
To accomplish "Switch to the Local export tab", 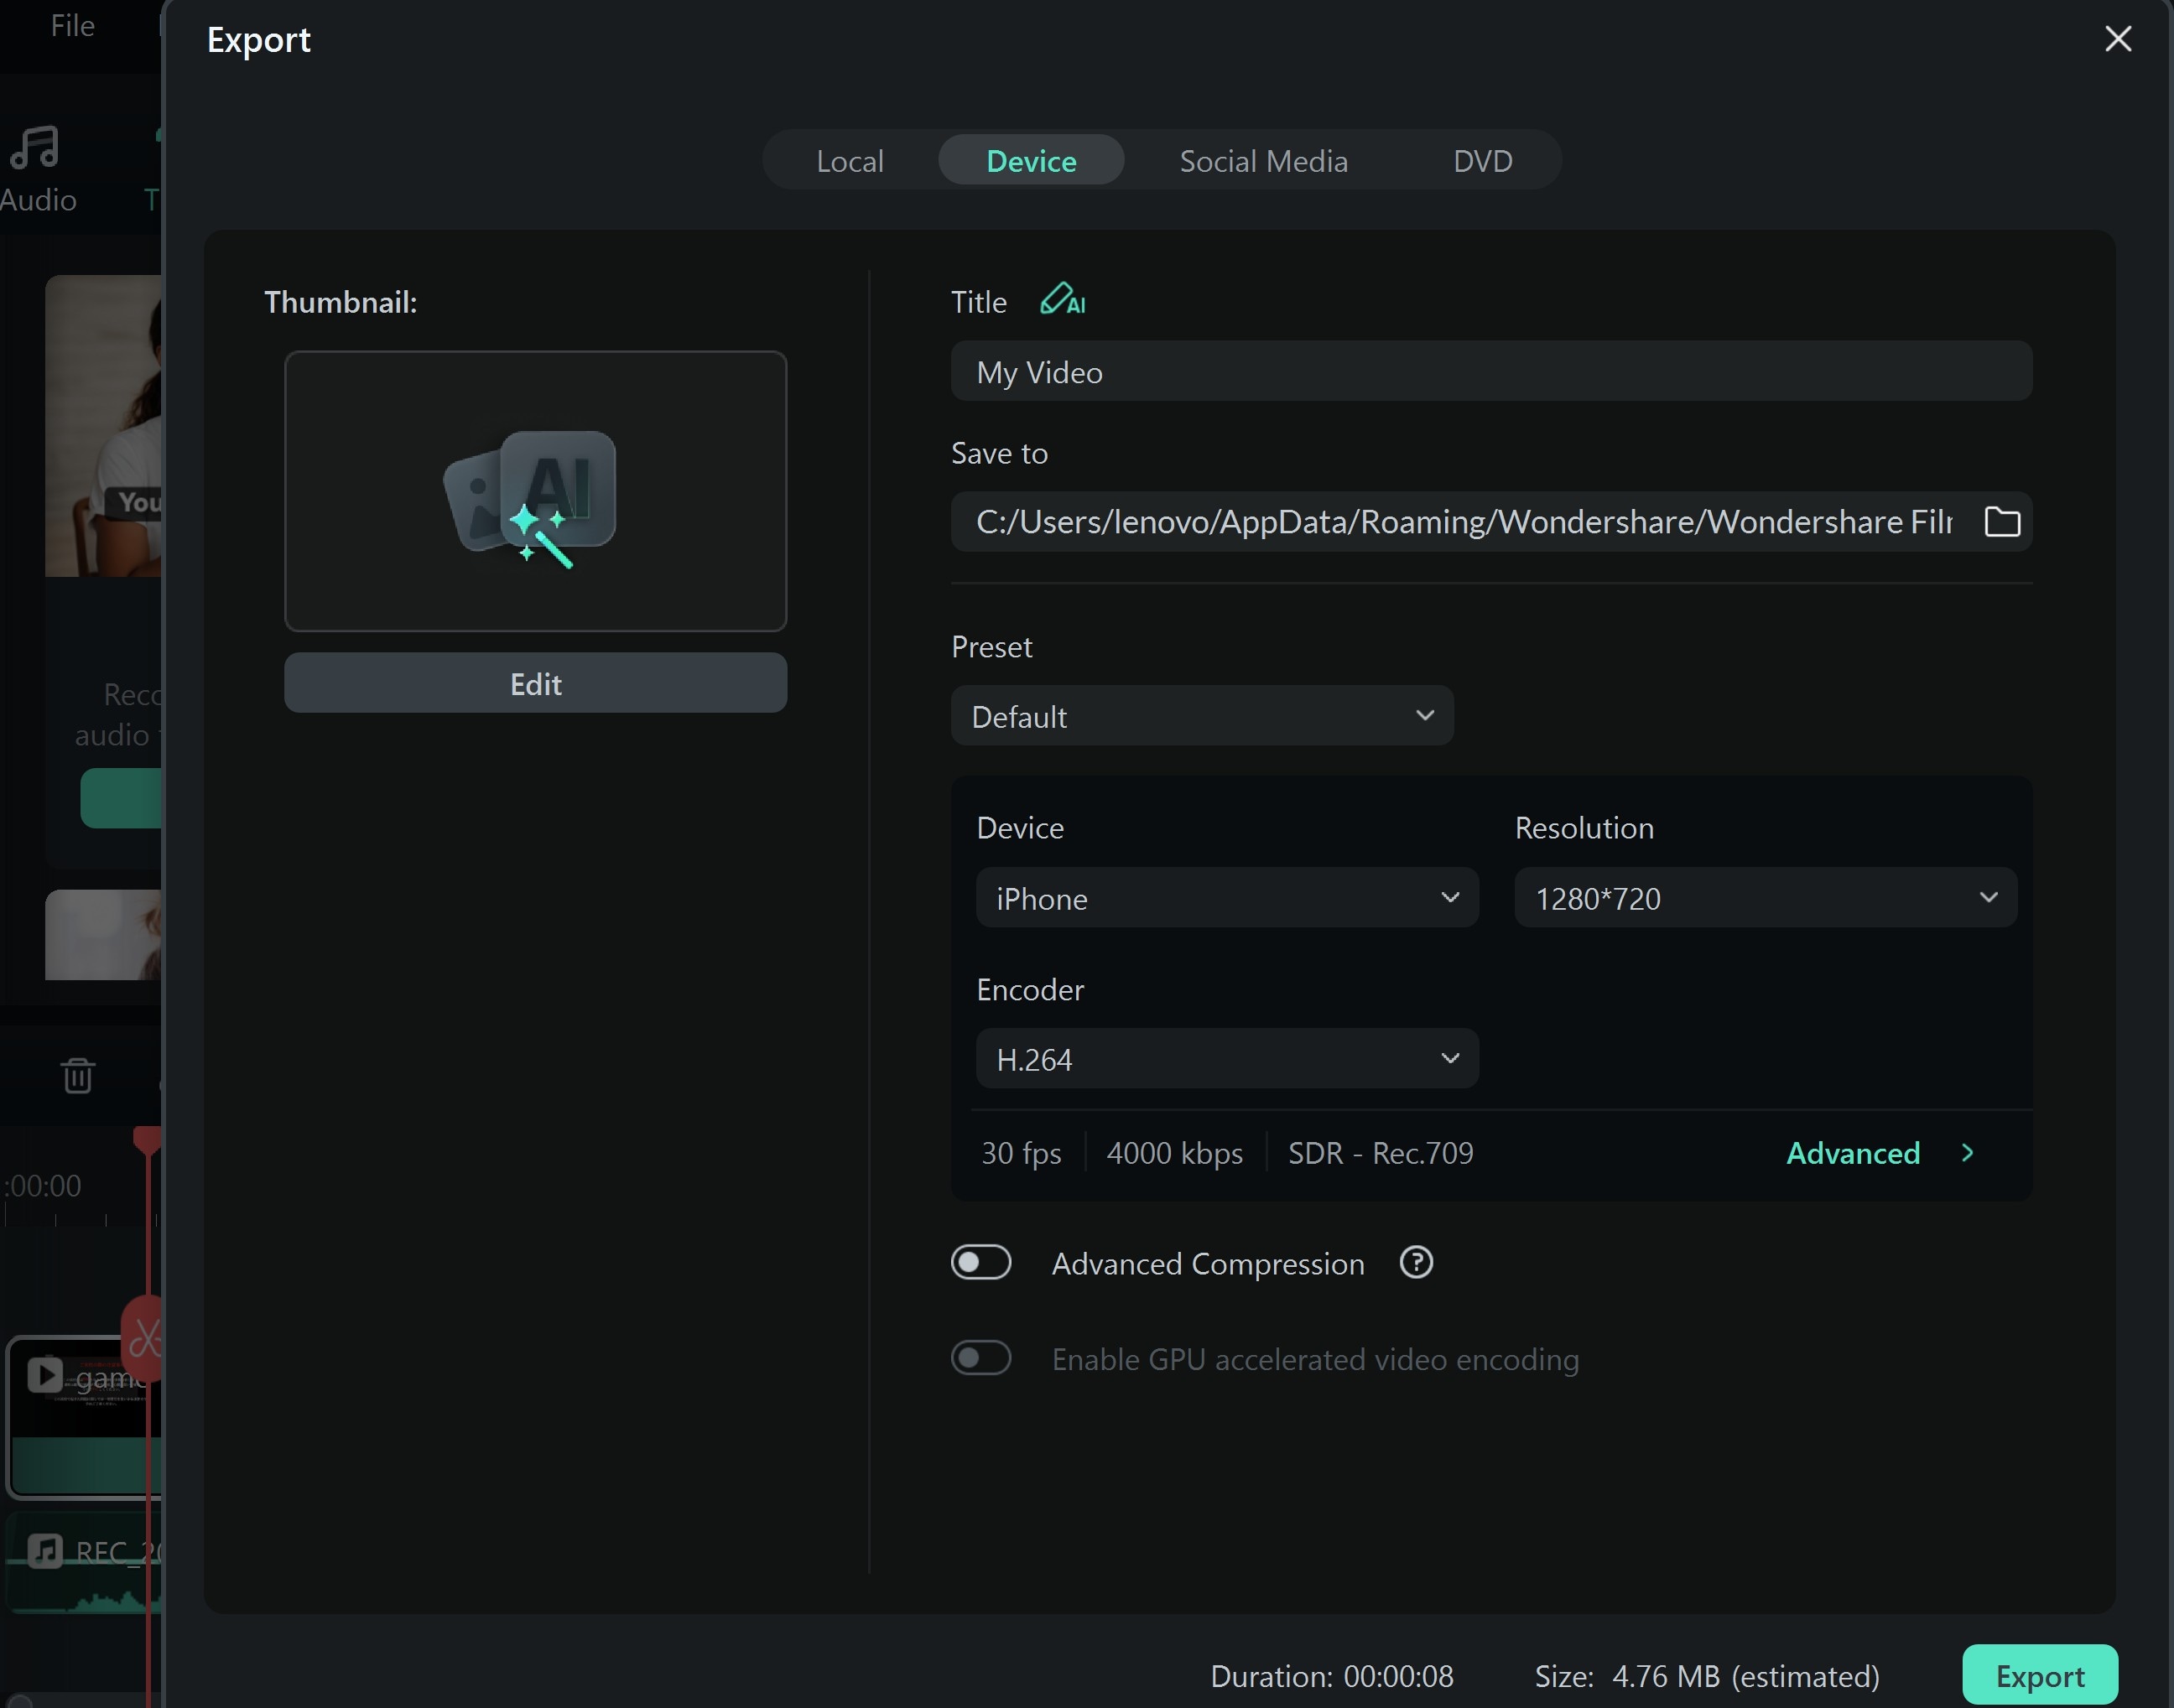I will [x=850, y=161].
